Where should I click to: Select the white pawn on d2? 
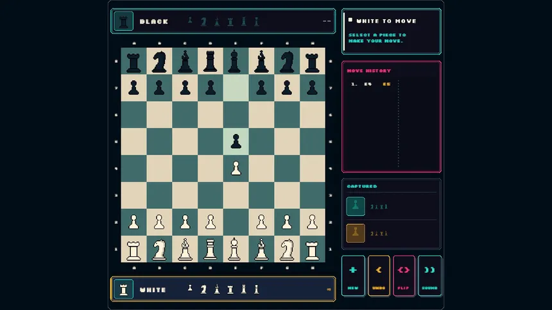210,222
